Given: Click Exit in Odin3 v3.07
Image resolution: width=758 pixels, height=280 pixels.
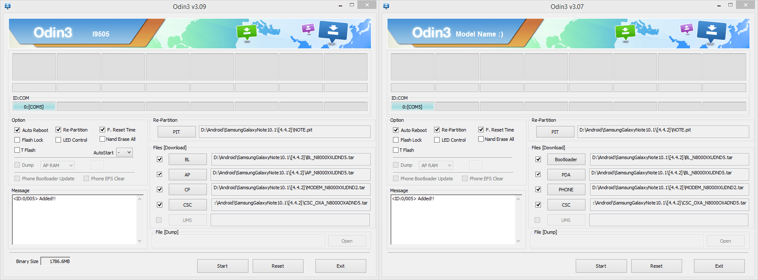Looking at the screenshot, I should tap(719, 266).
